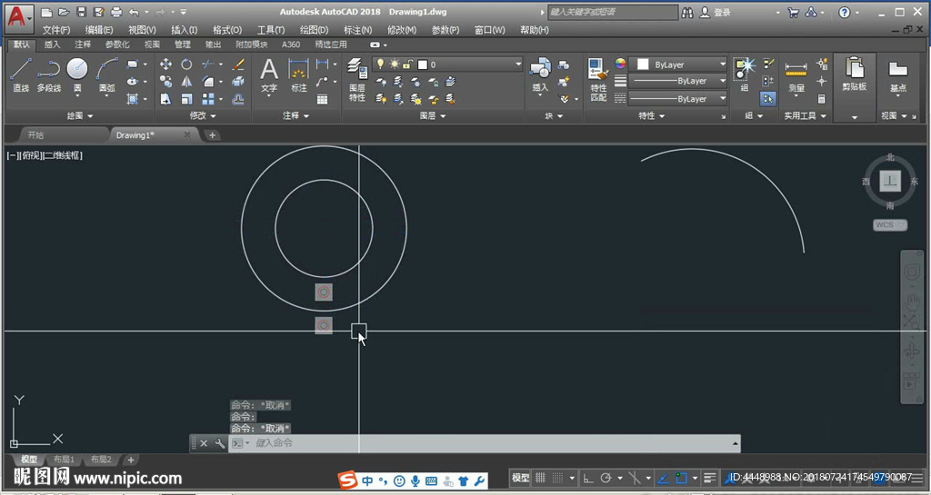Toggle layer lock padlock icon
931x495 pixels.
pyautogui.click(x=408, y=64)
